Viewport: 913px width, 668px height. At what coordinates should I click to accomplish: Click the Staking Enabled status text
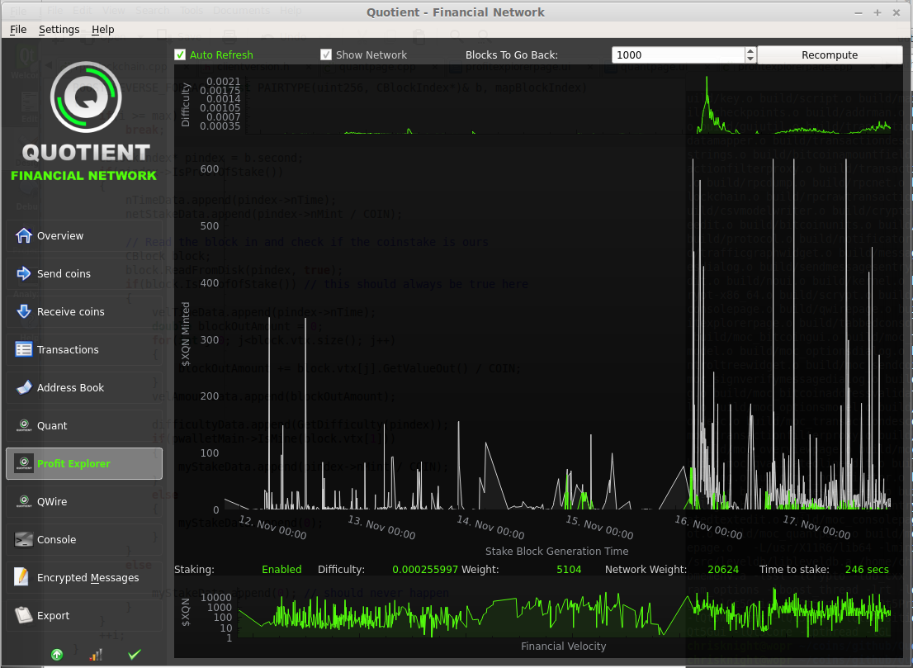click(x=281, y=569)
